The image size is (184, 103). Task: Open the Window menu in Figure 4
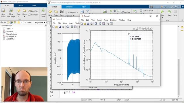(122, 20)
